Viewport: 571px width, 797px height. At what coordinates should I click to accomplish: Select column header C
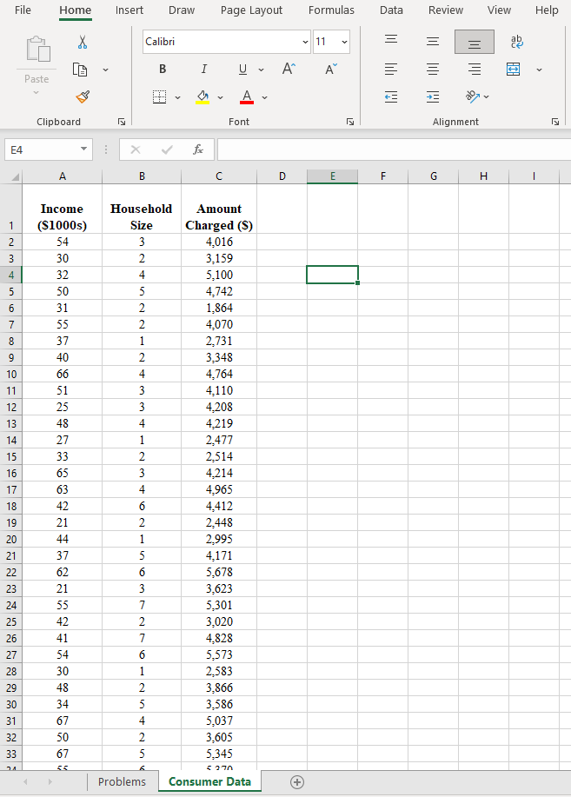[219, 176]
